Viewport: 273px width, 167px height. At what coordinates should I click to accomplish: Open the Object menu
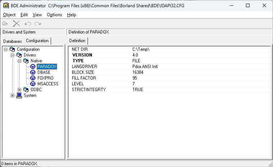(9, 15)
